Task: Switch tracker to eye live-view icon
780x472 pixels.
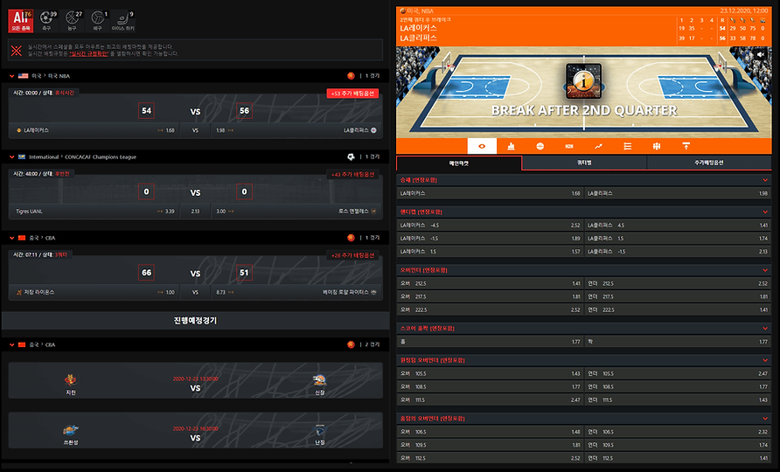Action: [482, 146]
